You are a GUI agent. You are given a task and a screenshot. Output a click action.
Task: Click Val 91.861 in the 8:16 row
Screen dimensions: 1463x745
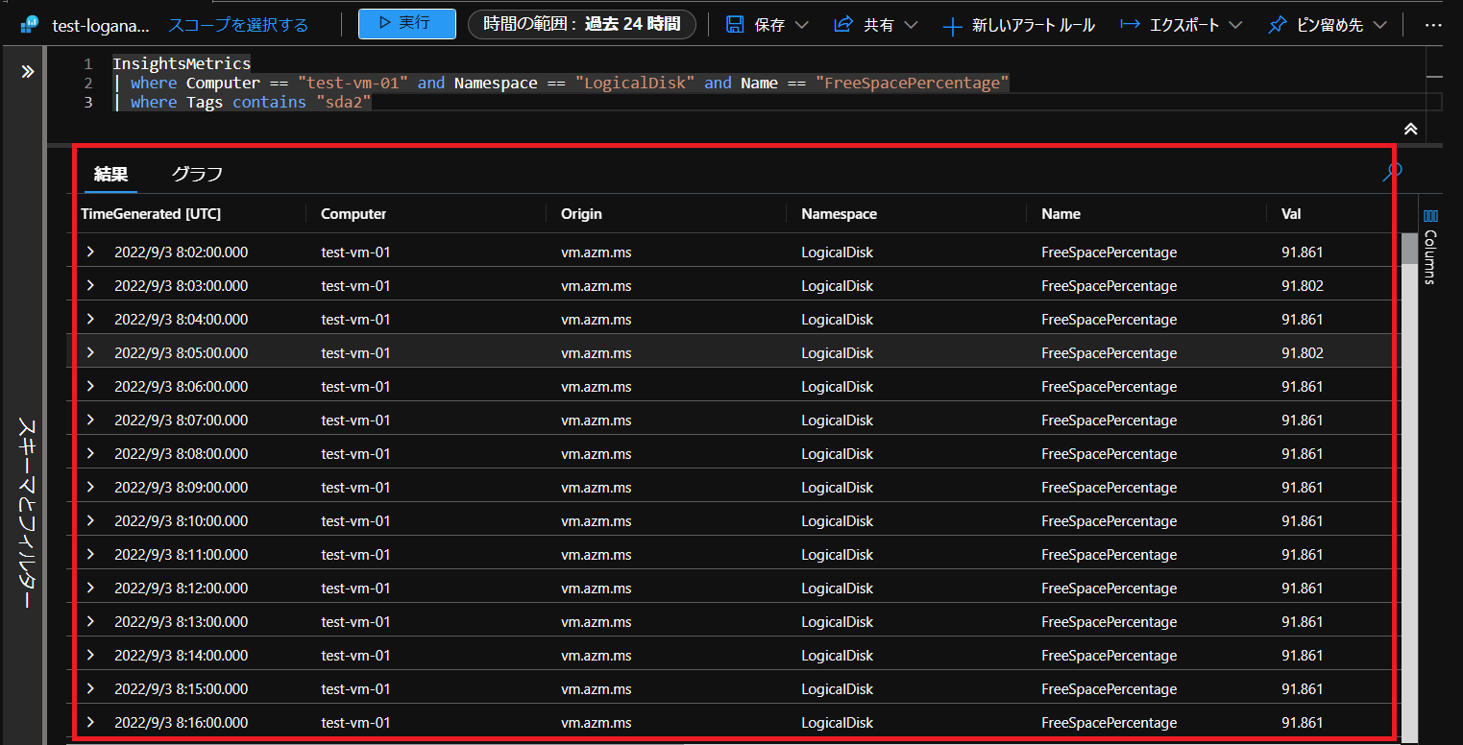pos(1302,723)
